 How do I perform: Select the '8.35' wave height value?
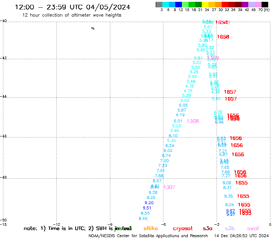pos(228,196)
